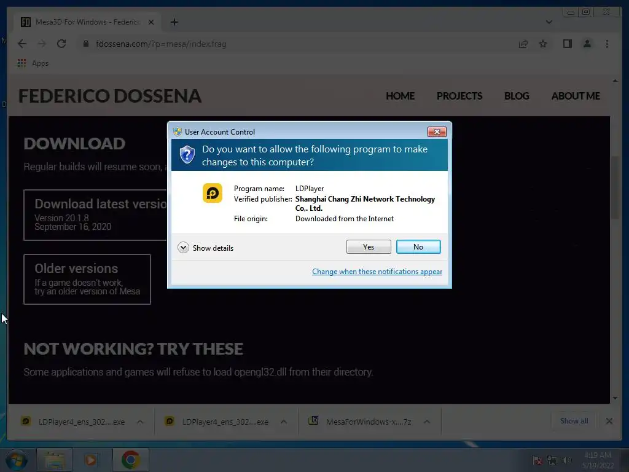Screen dimensions: 629x472
Task: Click Chrome back arrow
Action: click(22, 44)
